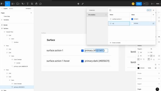Select the Comment tool

pyautogui.click(x=41, y=4)
